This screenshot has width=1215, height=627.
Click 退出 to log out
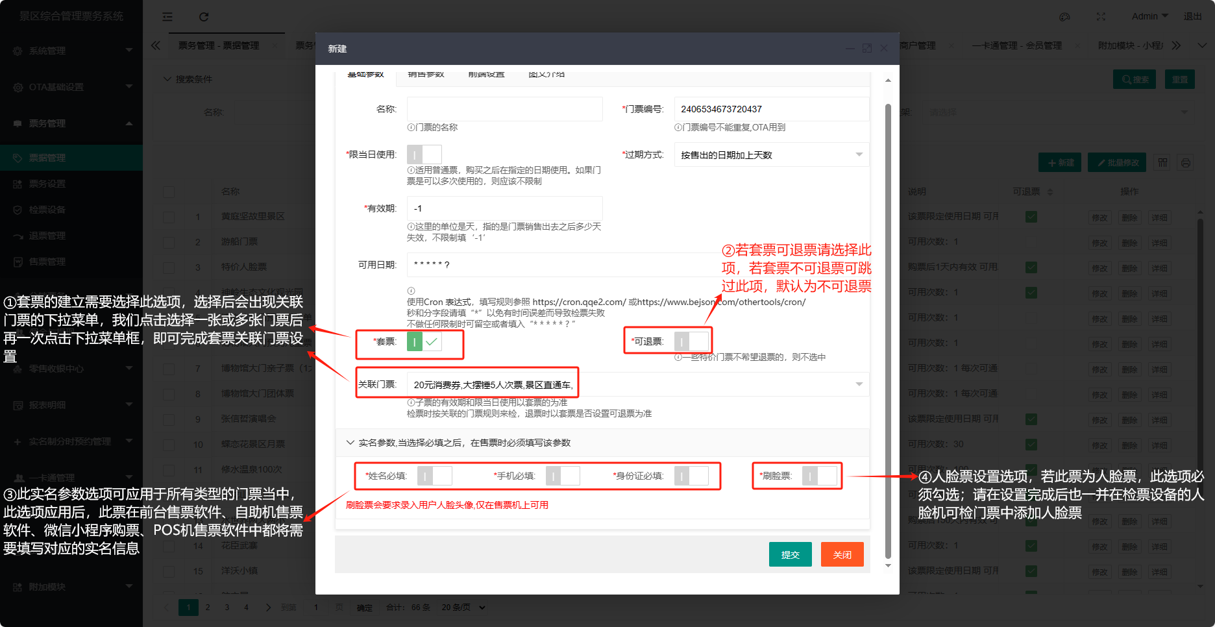click(1193, 16)
